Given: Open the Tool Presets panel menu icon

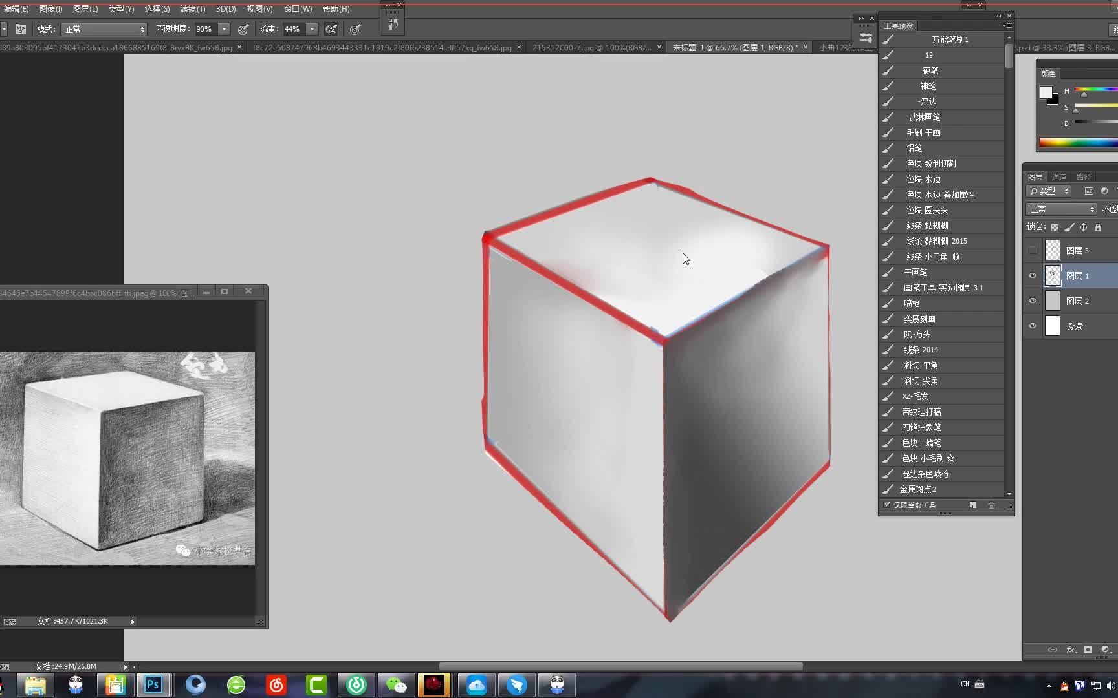Looking at the screenshot, I should (x=1007, y=26).
